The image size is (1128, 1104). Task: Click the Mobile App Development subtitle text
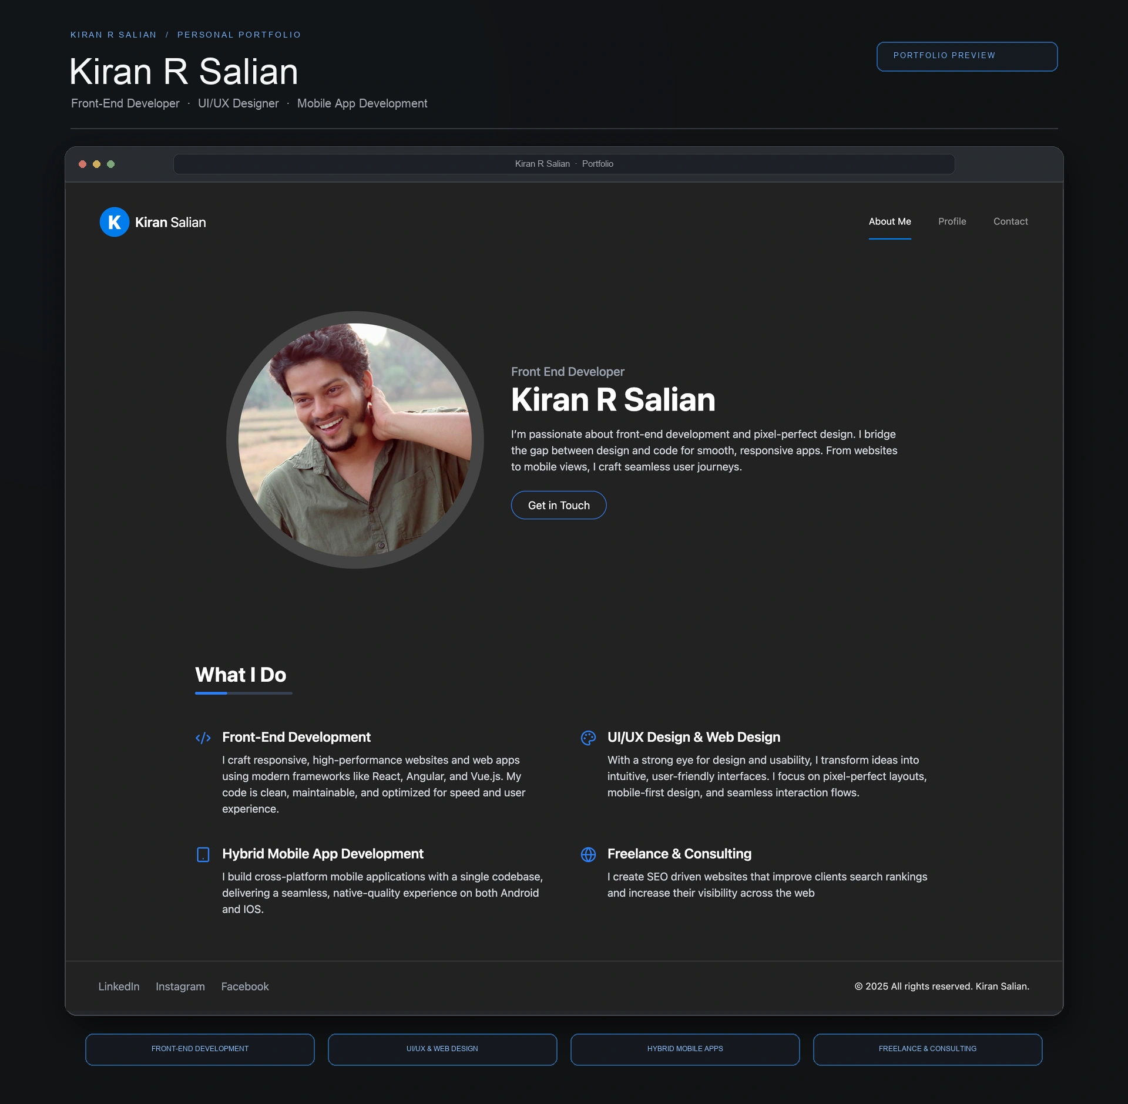click(362, 103)
